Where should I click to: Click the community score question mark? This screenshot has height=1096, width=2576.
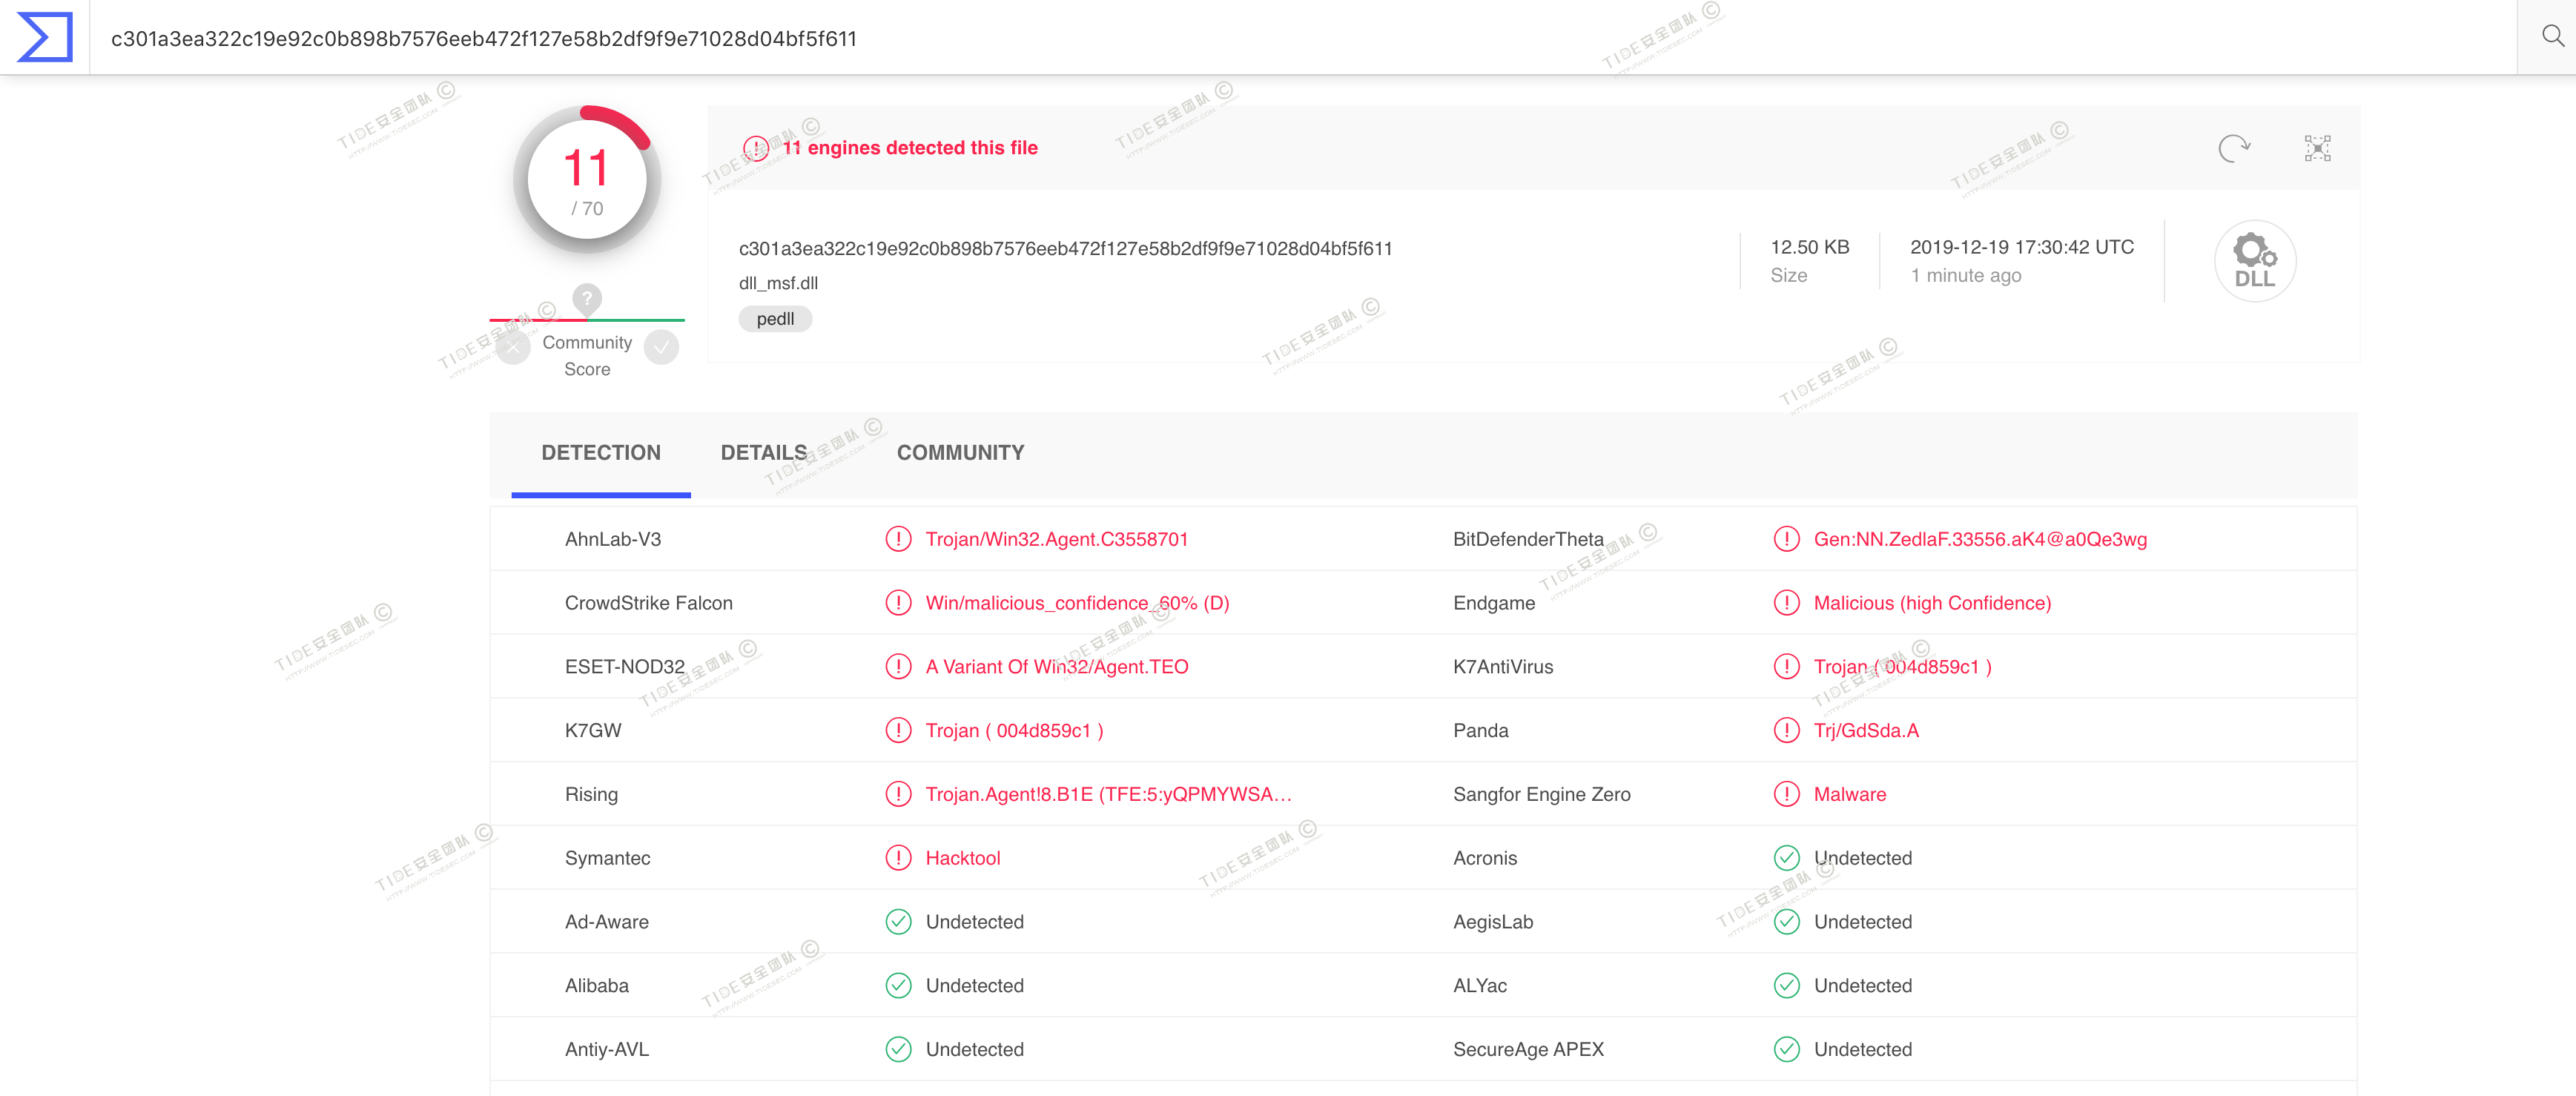click(x=587, y=298)
